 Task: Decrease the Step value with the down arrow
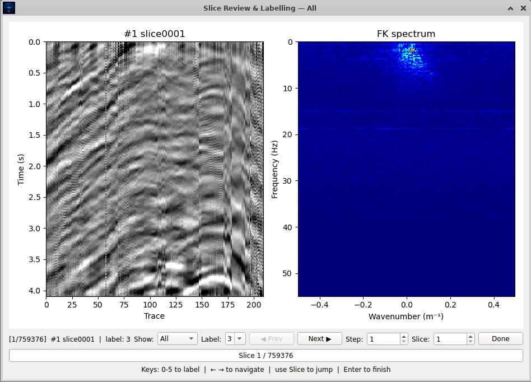pyautogui.click(x=403, y=341)
